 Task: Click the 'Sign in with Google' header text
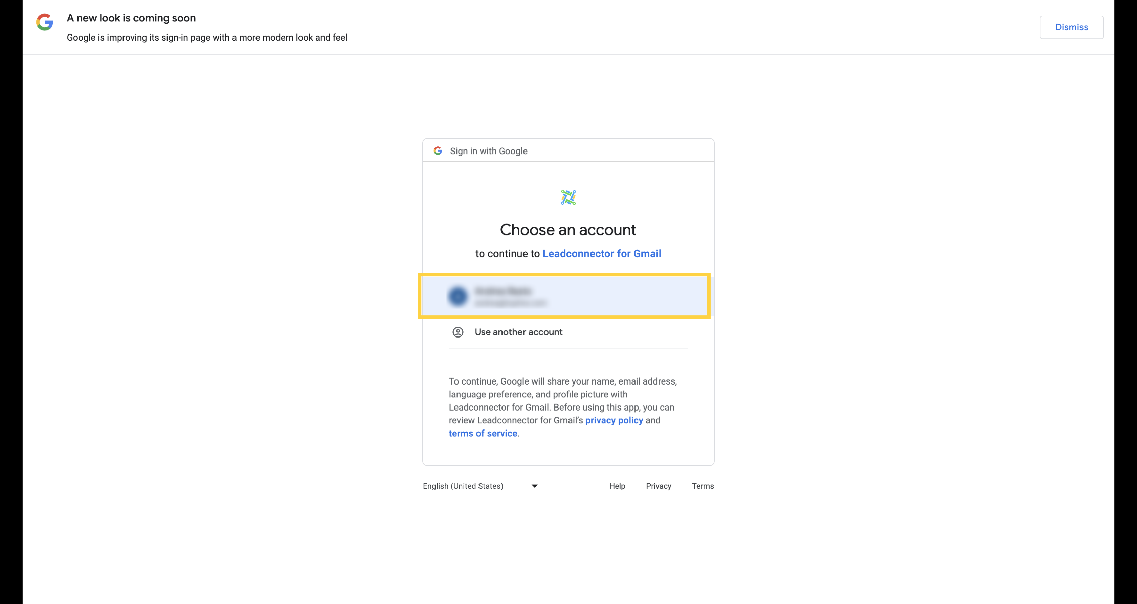pos(489,151)
